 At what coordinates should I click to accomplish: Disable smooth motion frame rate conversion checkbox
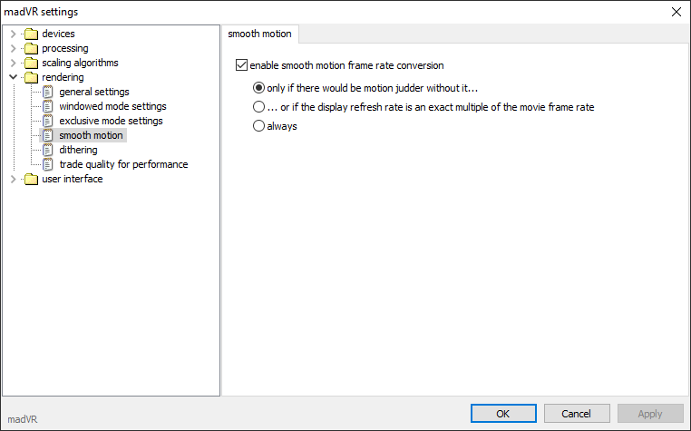(x=241, y=65)
